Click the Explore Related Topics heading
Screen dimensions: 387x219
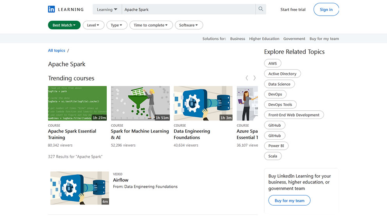(x=294, y=52)
